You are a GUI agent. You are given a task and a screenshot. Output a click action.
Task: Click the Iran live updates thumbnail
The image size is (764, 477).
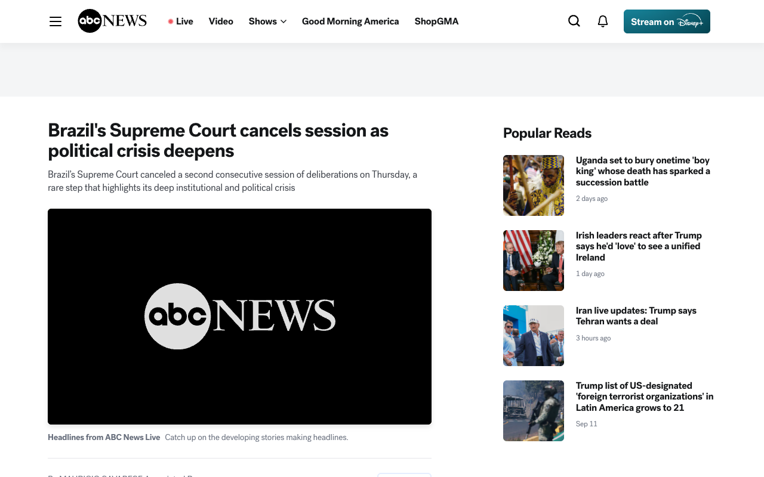(x=534, y=336)
